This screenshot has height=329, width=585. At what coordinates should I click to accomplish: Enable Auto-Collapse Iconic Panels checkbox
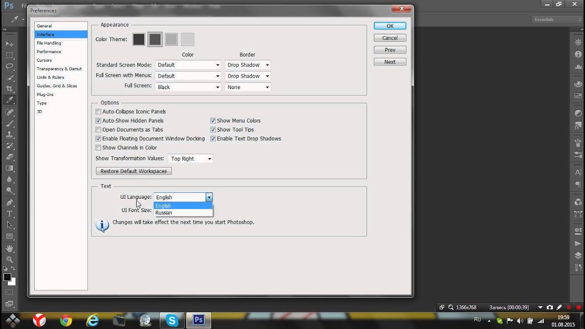tap(98, 111)
